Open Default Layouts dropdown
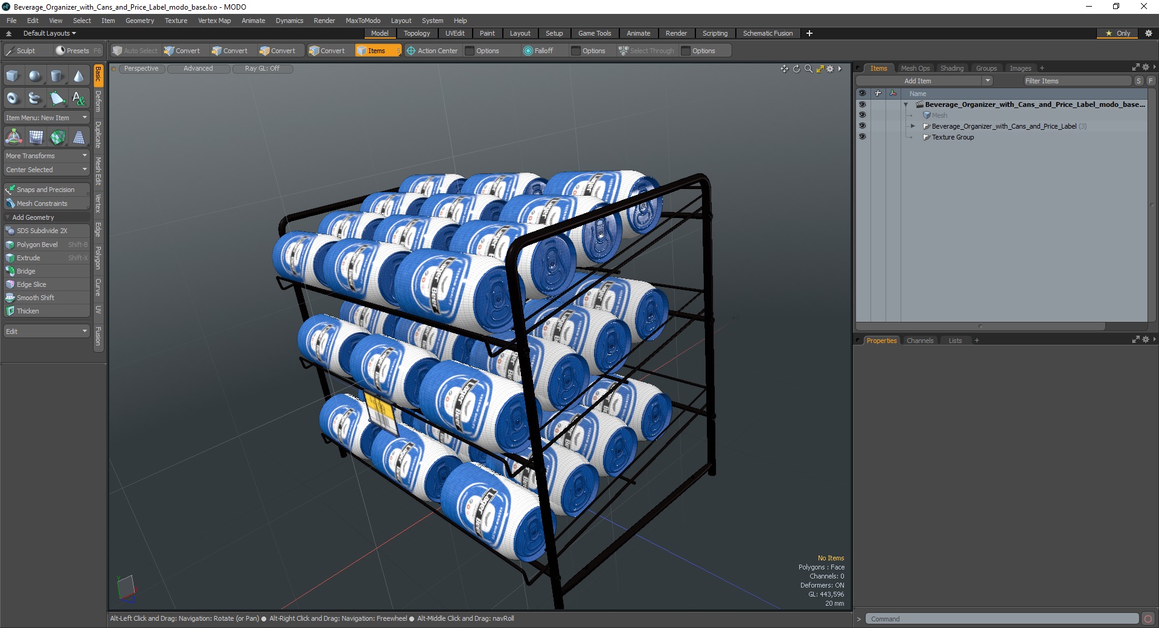 point(49,33)
